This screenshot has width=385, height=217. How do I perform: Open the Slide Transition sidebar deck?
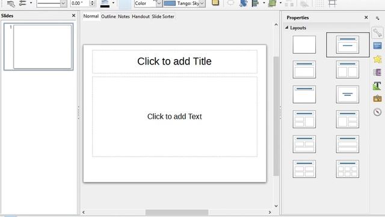(377, 46)
